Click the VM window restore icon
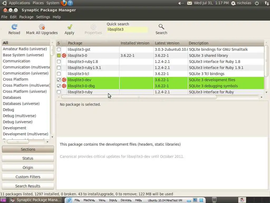270x203 pixels. (195, 200)
